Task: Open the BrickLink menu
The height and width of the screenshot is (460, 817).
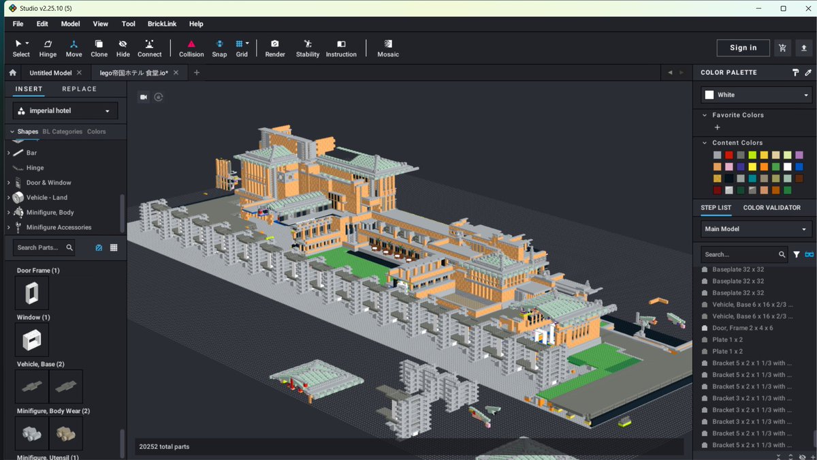Action: coord(162,24)
